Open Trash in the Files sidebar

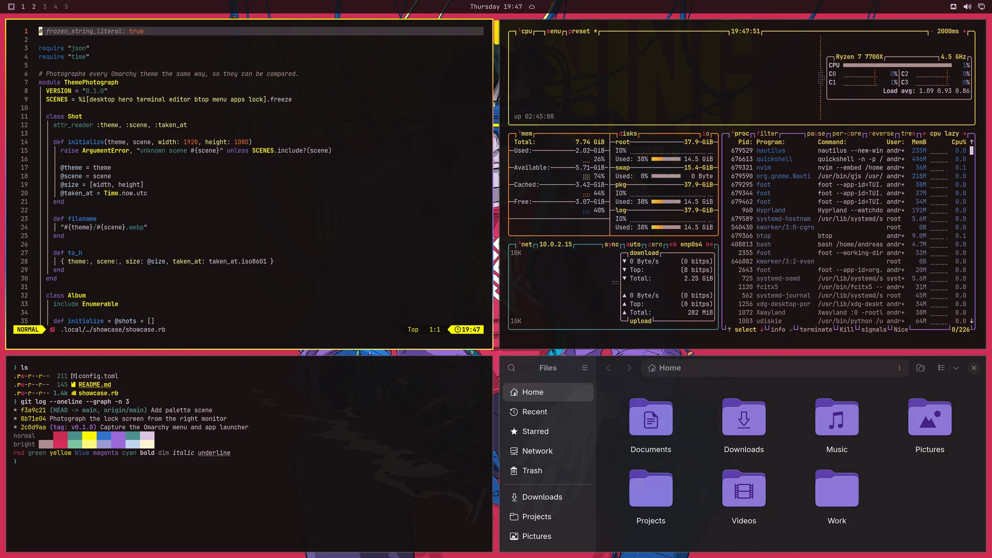coord(548,471)
